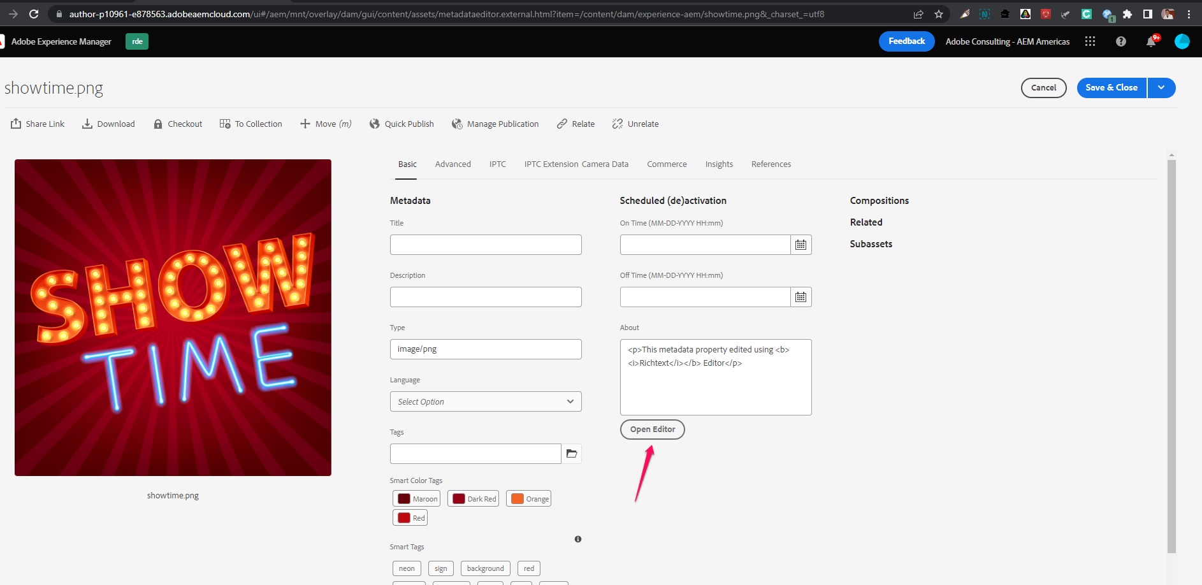Click the Feedback button
The height and width of the screenshot is (585, 1202).
[907, 41]
